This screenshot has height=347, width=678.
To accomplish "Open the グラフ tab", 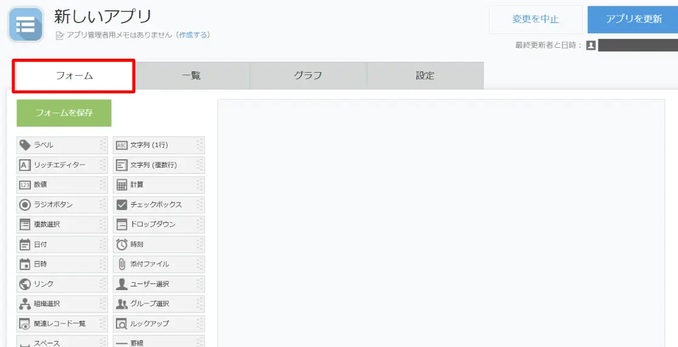I will pos(308,76).
